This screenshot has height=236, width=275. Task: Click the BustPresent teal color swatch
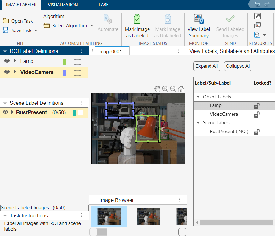75,113
